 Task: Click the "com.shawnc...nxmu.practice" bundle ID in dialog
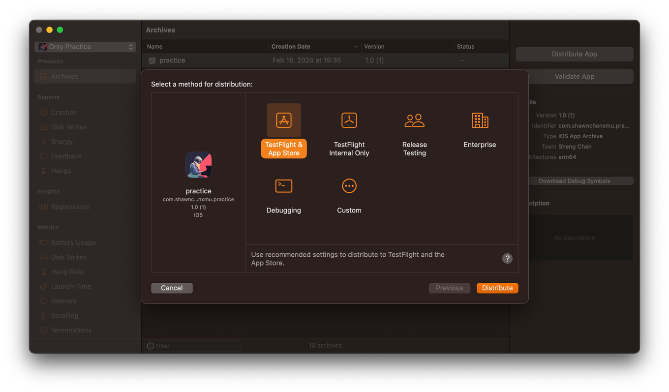(x=198, y=200)
